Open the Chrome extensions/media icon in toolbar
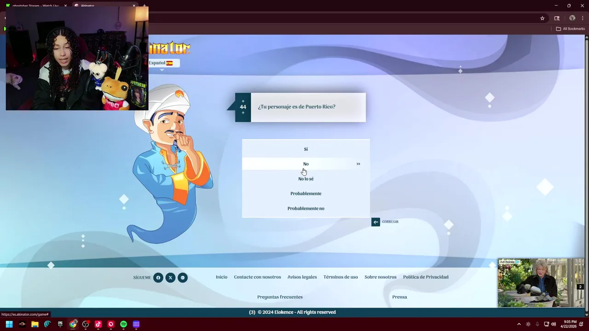589x331 pixels. click(x=557, y=18)
